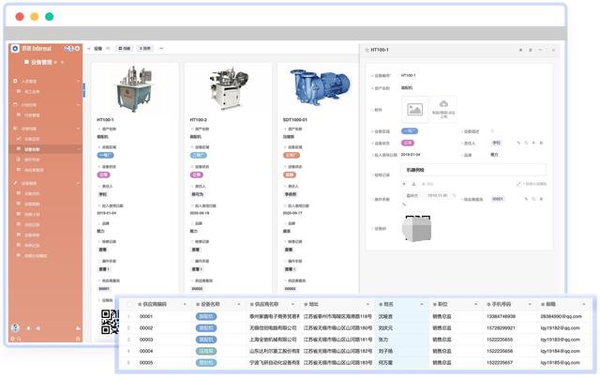Viewport: 600px width, 379px height.
Task: Select row 00001 in the supplier table
Action: point(356,316)
